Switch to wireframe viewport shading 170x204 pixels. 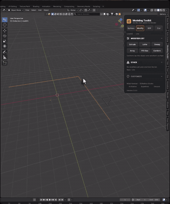tap(155, 10)
